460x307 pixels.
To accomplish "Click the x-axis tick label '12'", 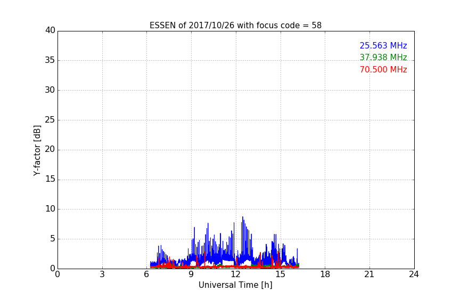I will point(235,274).
